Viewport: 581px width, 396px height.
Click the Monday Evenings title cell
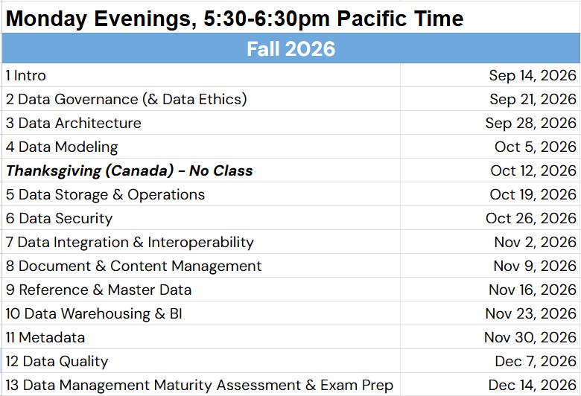201,18
